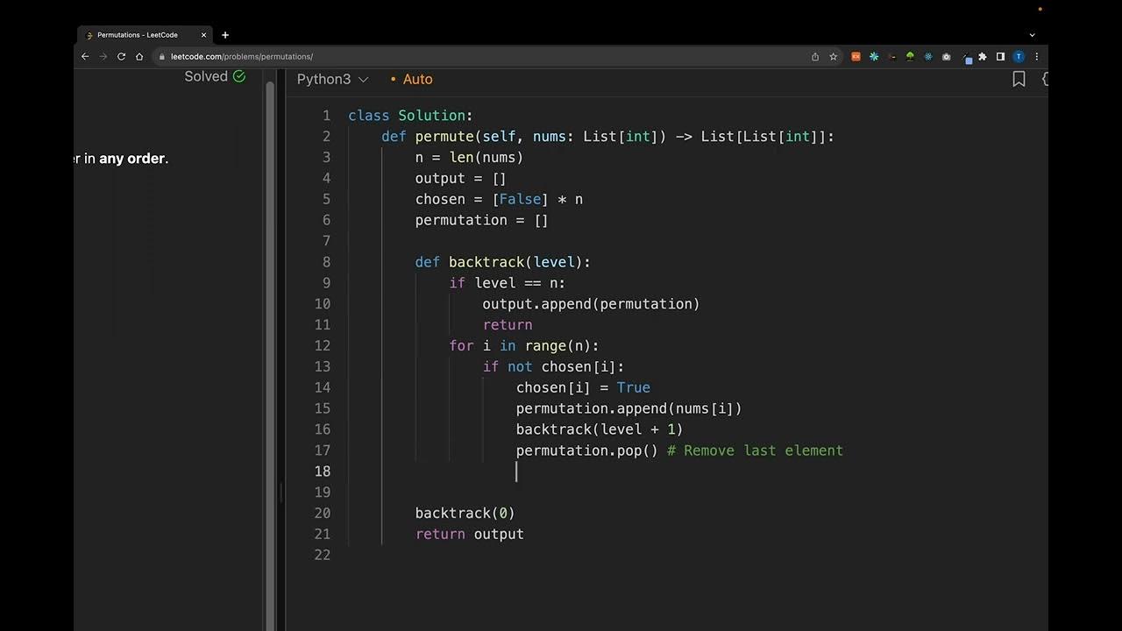This screenshot has height=631, width=1122.
Task: Open the green tree extension
Action: pos(910,56)
